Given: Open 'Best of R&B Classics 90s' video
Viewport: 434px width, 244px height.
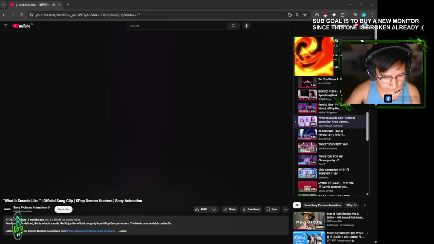Looking at the screenshot, I should coord(328,220).
